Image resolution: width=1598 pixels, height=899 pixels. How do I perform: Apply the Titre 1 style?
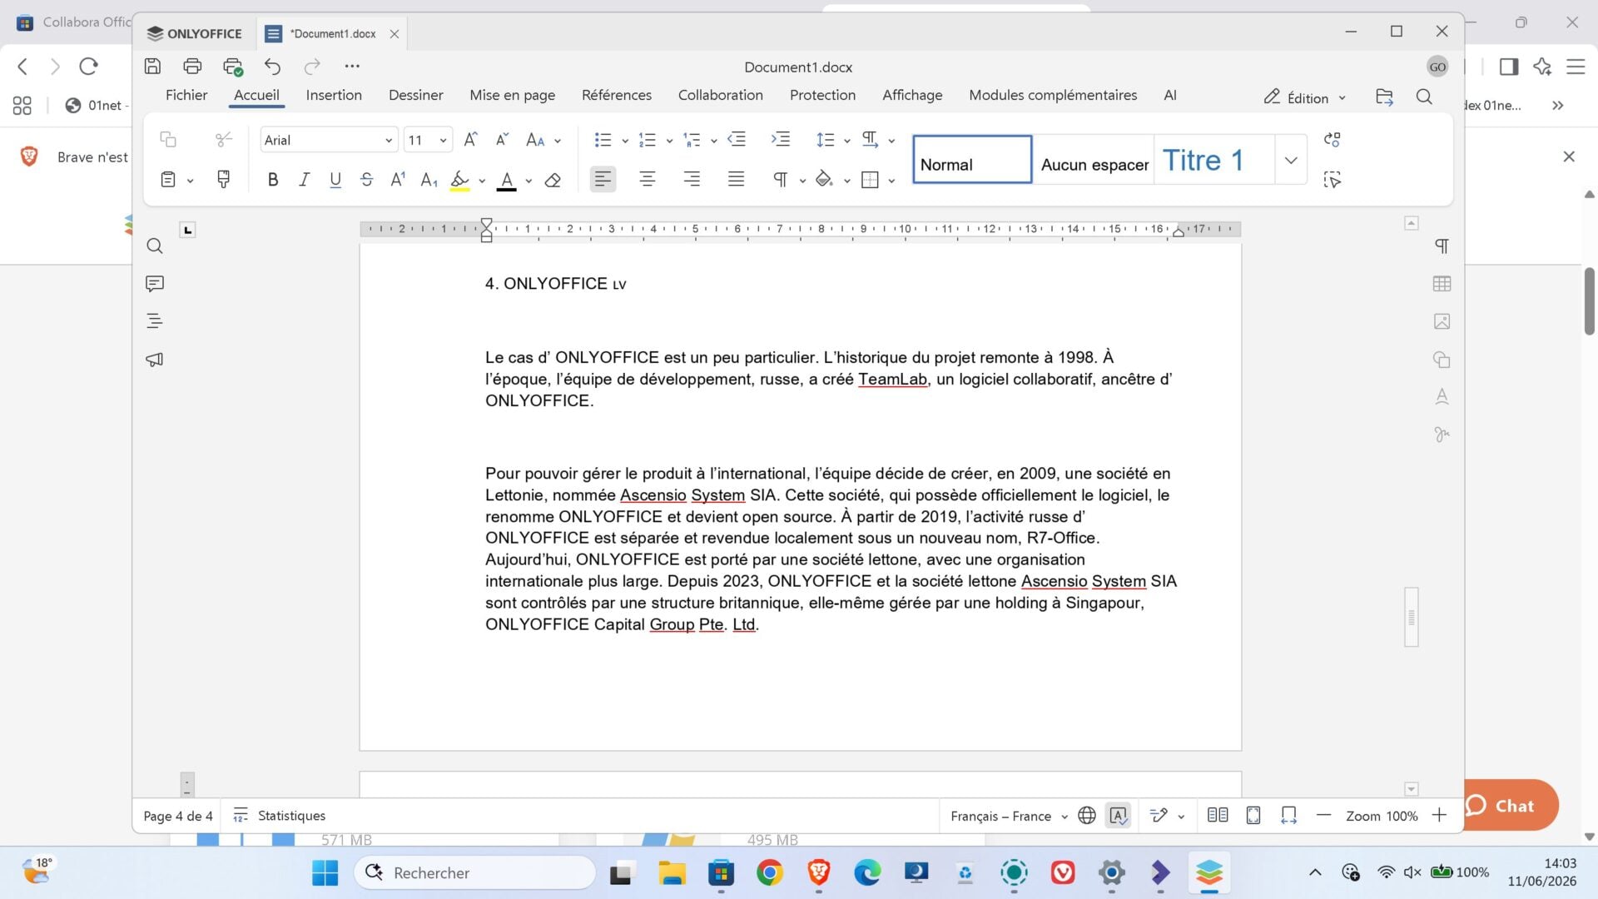[1213, 160]
